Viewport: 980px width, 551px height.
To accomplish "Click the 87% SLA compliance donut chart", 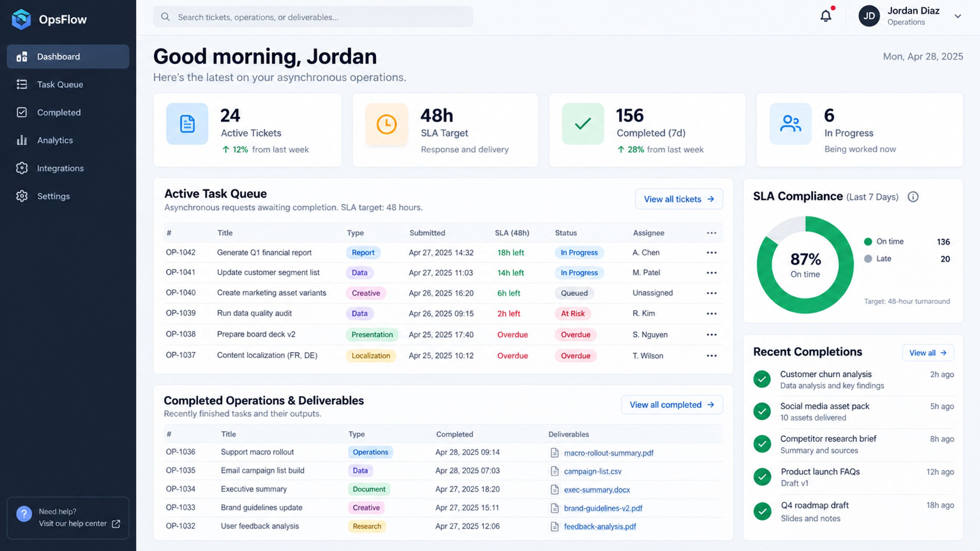I will [805, 265].
